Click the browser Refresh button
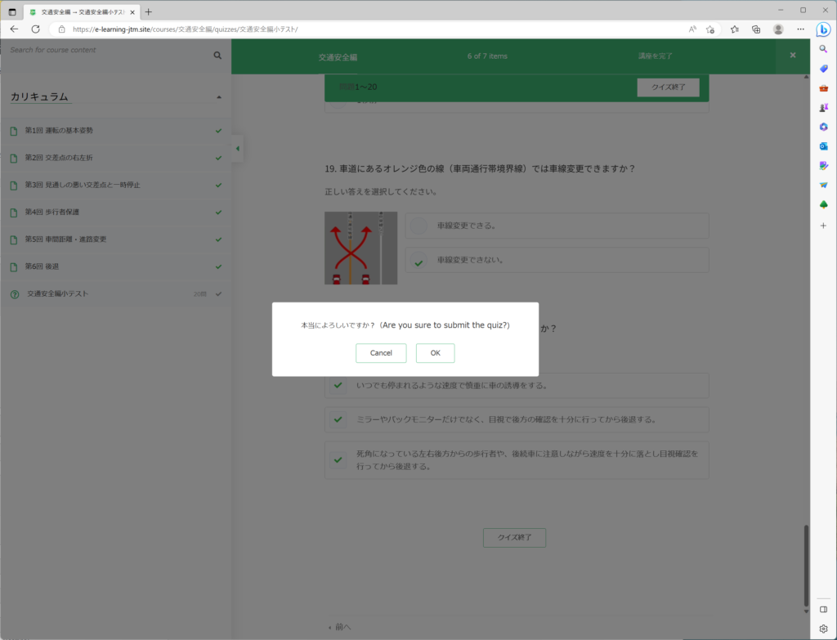Image resolution: width=837 pixels, height=640 pixels. coord(35,29)
